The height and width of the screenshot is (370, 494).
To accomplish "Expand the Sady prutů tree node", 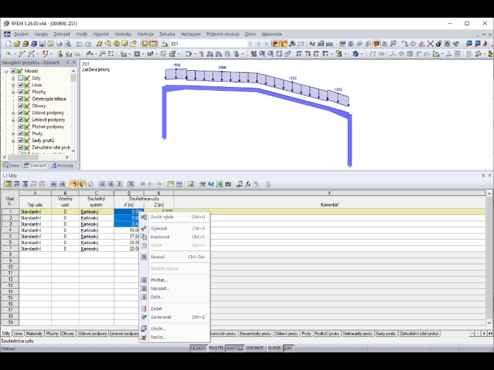I will pos(13,140).
